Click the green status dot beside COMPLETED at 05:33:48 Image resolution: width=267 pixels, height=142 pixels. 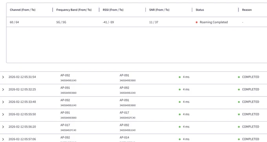coord(239,102)
